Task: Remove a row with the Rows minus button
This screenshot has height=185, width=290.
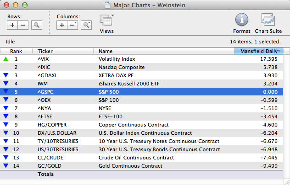Action: point(23,25)
